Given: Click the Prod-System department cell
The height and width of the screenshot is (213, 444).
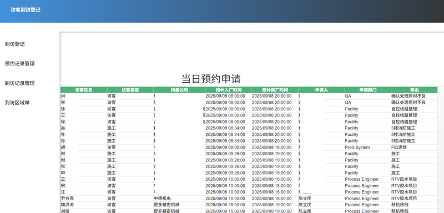Looking at the screenshot, I should pyautogui.click(x=357, y=148).
